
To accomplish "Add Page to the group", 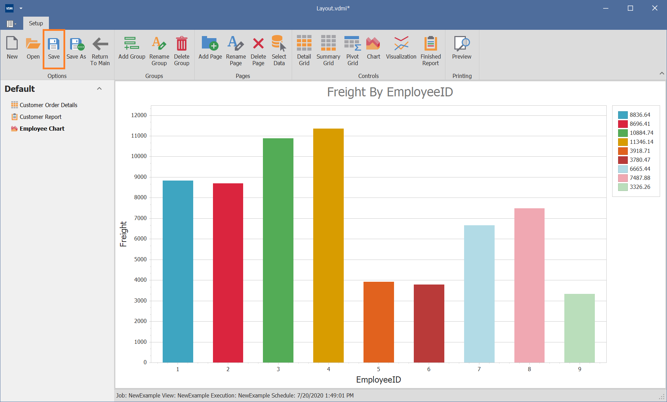I will click(x=210, y=49).
